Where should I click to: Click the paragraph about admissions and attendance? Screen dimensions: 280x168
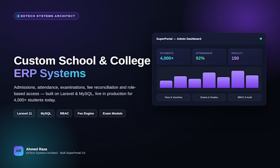pos(75,94)
